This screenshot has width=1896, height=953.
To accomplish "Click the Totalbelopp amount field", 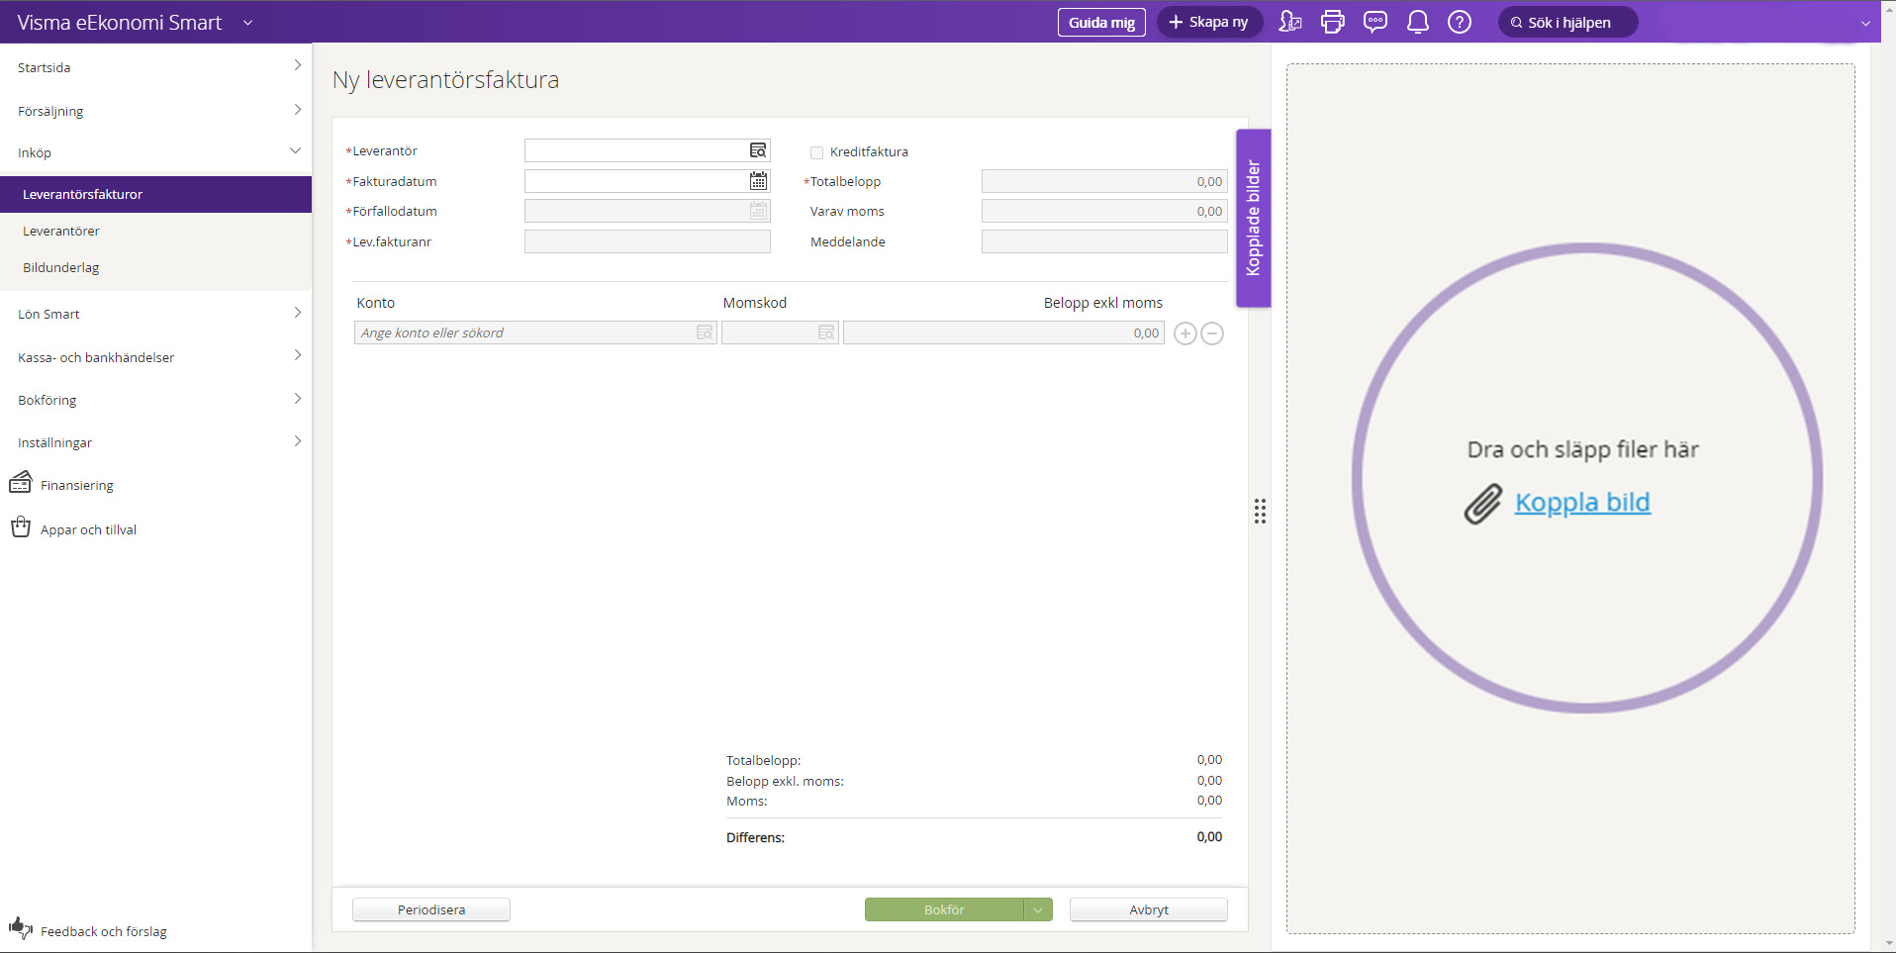I will pos(1104,181).
